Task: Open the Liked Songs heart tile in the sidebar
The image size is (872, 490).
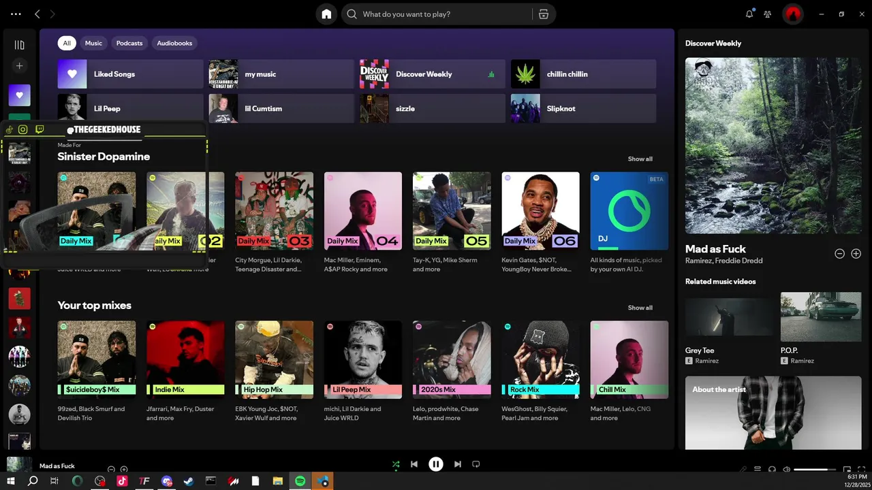Action: click(x=19, y=95)
